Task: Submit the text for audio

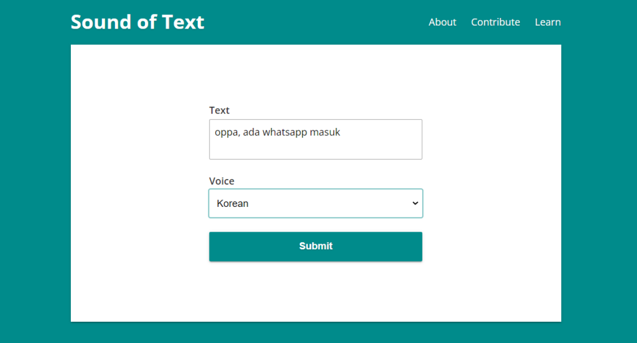Action: [315, 247]
